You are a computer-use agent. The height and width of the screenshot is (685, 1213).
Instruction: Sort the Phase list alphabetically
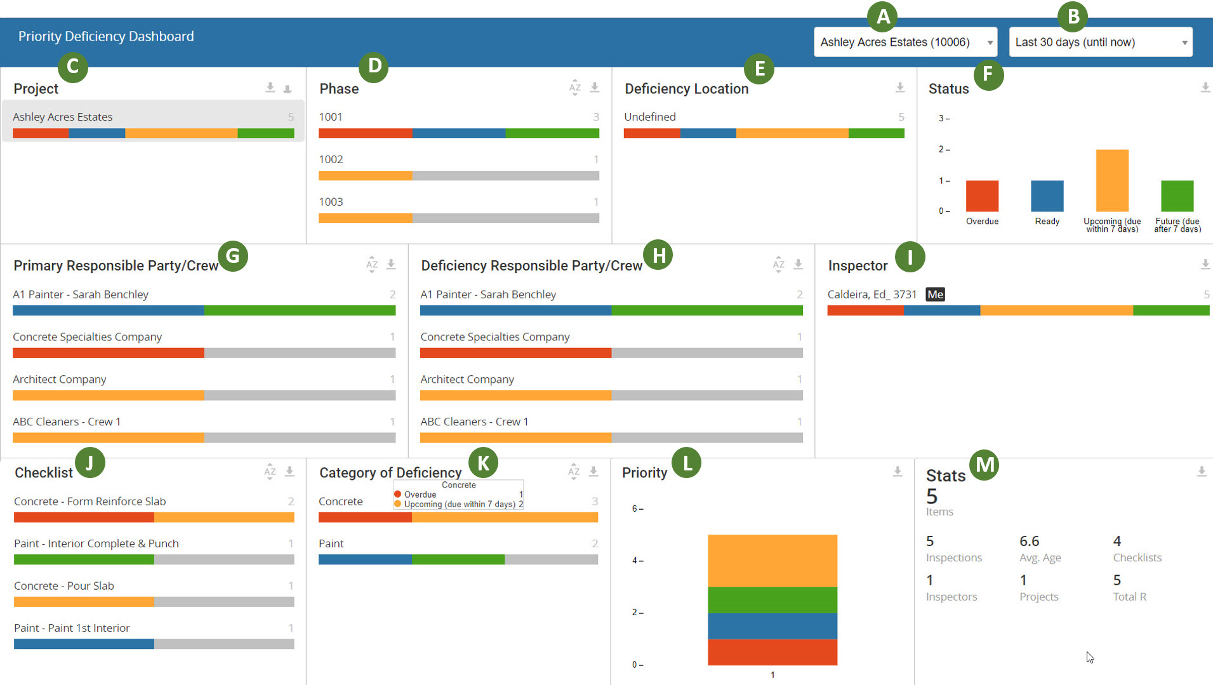(x=575, y=88)
